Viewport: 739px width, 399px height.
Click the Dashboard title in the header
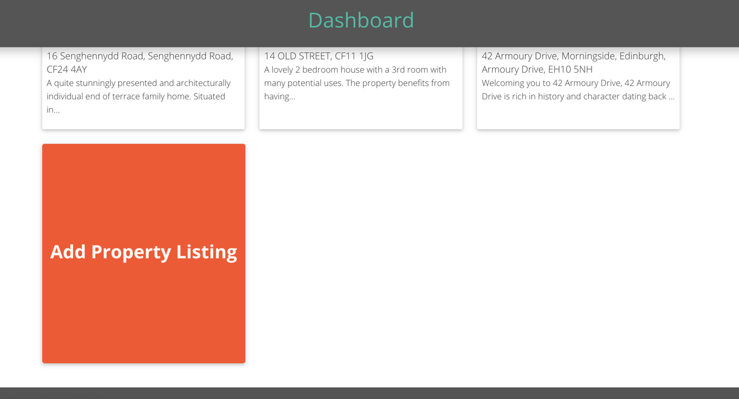[361, 20]
